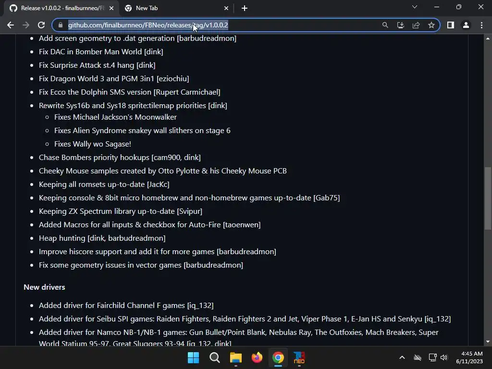The width and height of the screenshot is (492, 369).
Task: Click 'Fix Surprise Attack st.4 hang' line
Action: pos(97,65)
